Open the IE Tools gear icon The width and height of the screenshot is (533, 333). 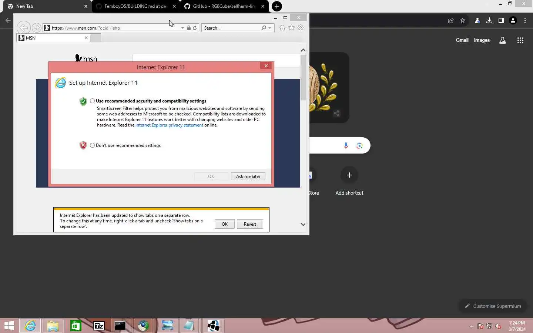click(x=301, y=28)
